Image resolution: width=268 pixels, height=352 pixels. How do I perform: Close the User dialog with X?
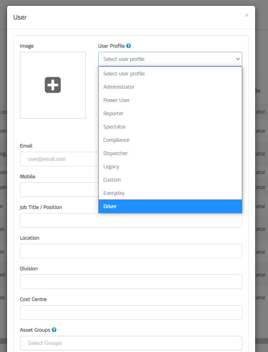247,15
